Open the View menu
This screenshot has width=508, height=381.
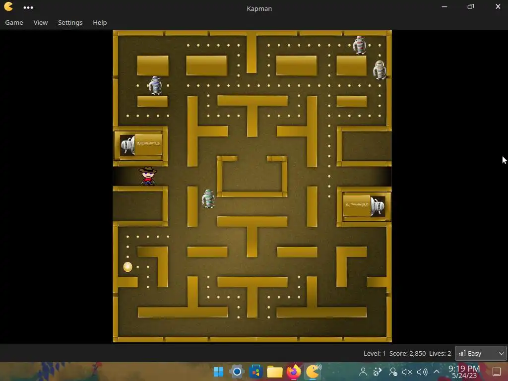pyautogui.click(x=41, y=22)
